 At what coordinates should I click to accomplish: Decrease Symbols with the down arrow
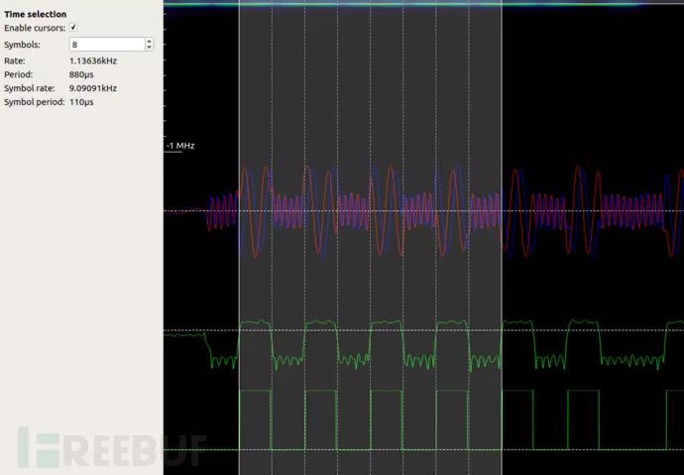click(149, 48)
